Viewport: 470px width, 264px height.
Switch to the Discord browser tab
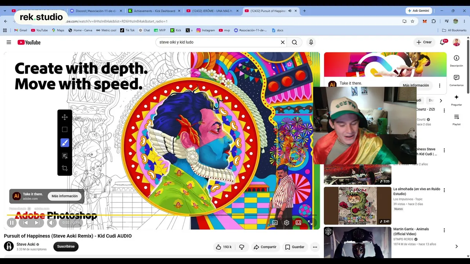(x=95, y=11)
